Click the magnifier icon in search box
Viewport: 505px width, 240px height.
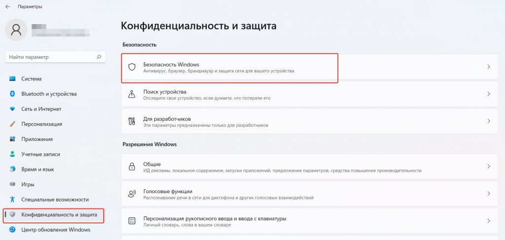click(99, 57)
